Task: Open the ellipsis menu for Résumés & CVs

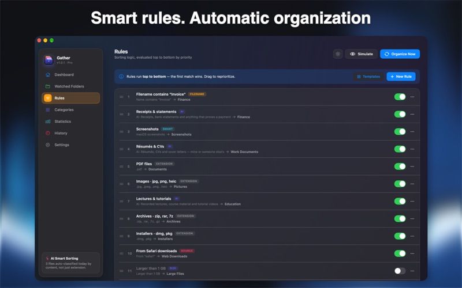Action: pos(412,149)
